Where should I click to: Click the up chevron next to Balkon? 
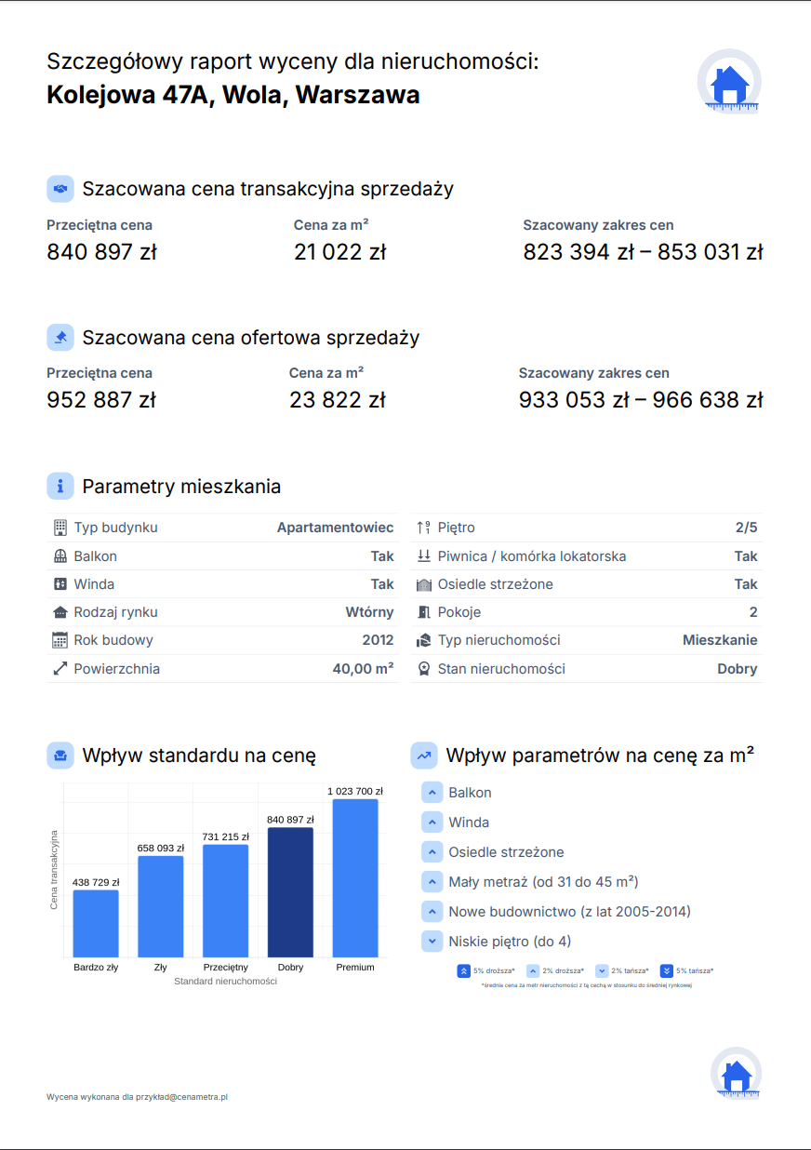click(432, 793)
